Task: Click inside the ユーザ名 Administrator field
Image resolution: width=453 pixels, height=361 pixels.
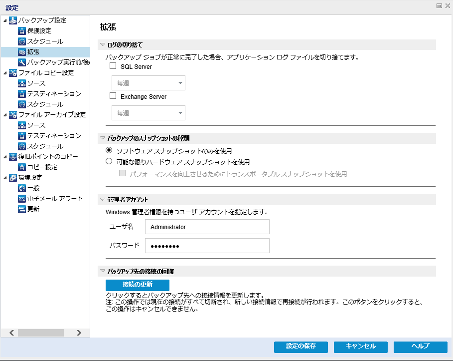Action: pos(206,227)
